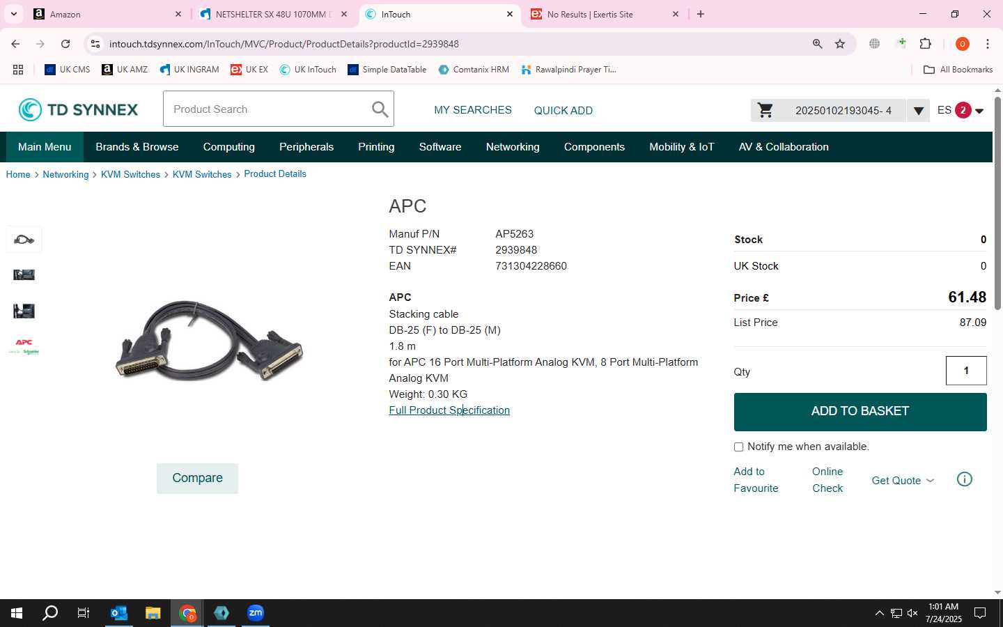Click the TD SYNNEX logo
Viewport: 1003px width, 627px height.
point(78,110)
